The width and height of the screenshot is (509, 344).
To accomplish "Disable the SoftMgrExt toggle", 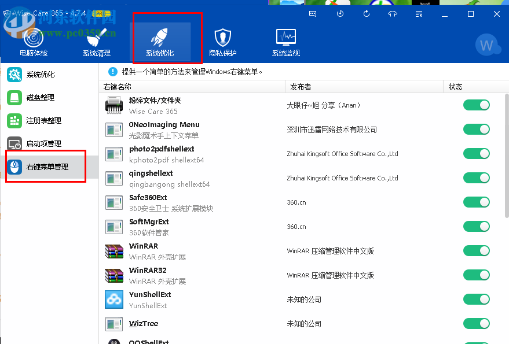I will click(476, 227).
